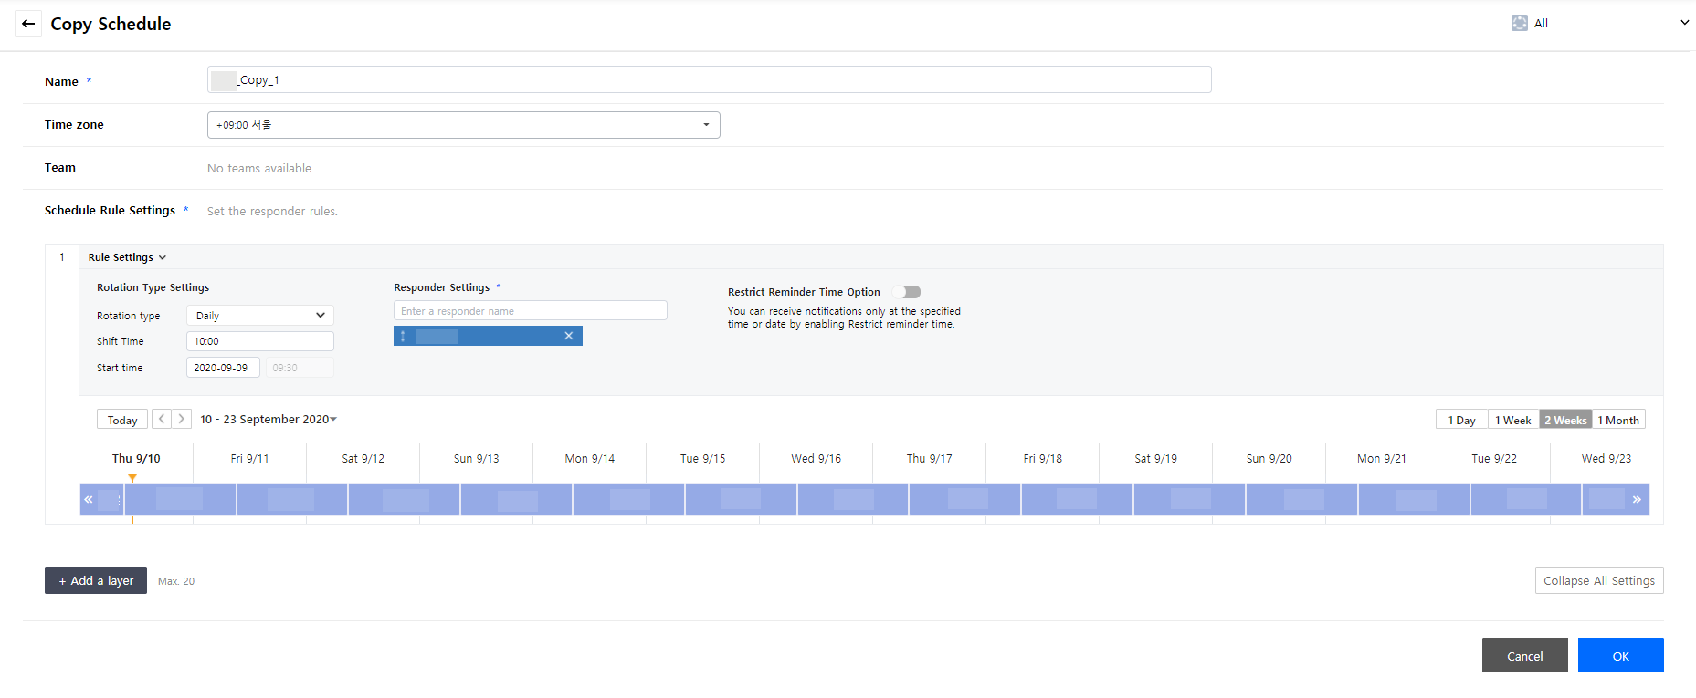The width and height of the screenshot is (1696, 698).
Task: Click the left double-arrow on the timeline bar
Action: [89, 499]
